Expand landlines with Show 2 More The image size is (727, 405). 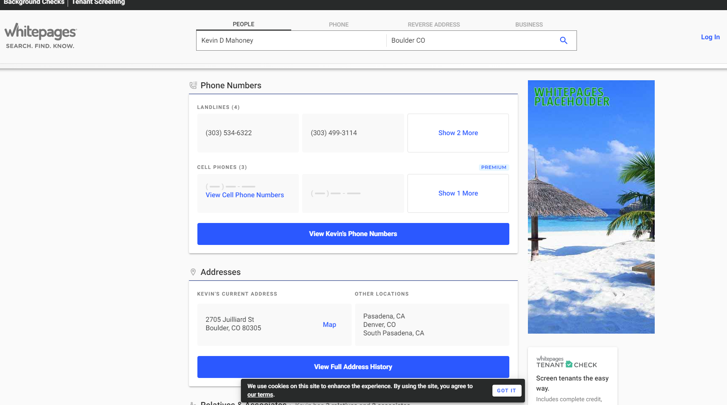coord(458,133)
